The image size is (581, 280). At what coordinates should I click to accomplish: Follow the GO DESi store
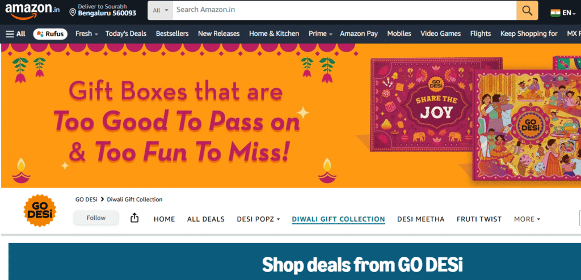(x=96, y=218)
